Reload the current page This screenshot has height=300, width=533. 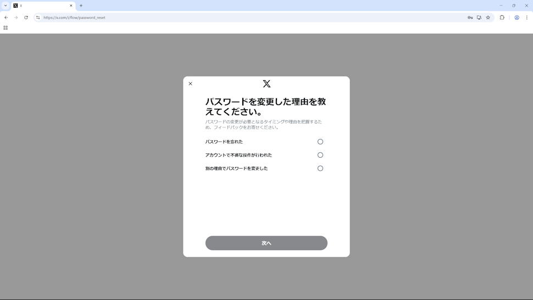tap(26, 18)
